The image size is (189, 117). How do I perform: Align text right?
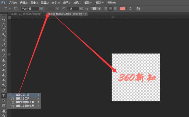pyautogui.click(x=115, y=8)
